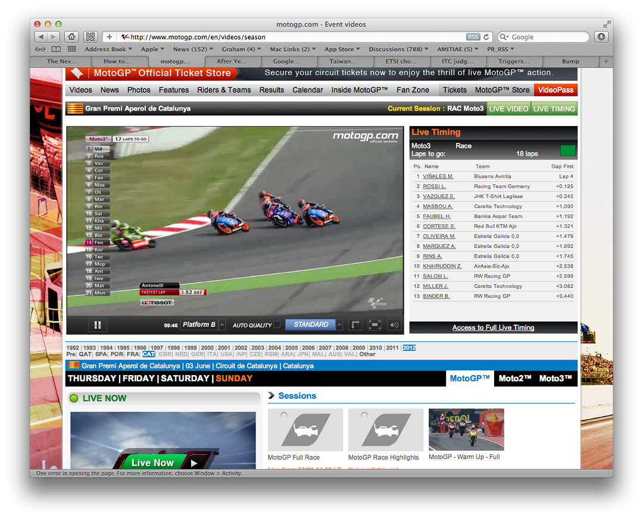Click the Sessions arrow chevron icon
The width and height of the screenshot is (643, 519).
coord(271,395)
